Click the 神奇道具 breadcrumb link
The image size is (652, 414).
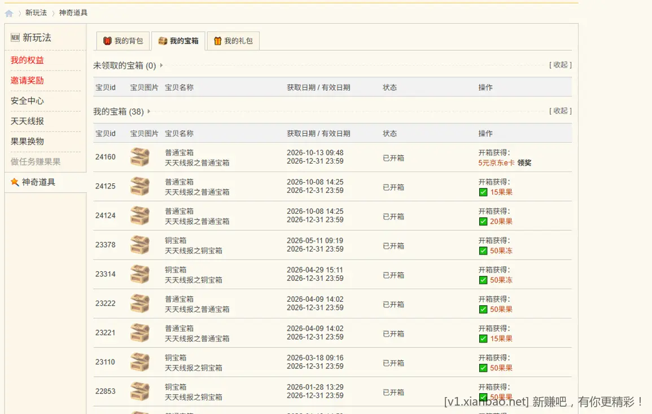click(73, 13)
